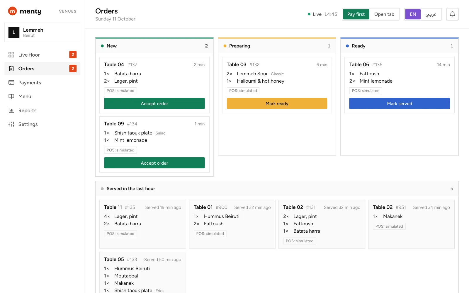
Task: Switch language to Arabic
Action: click(431, 14)
